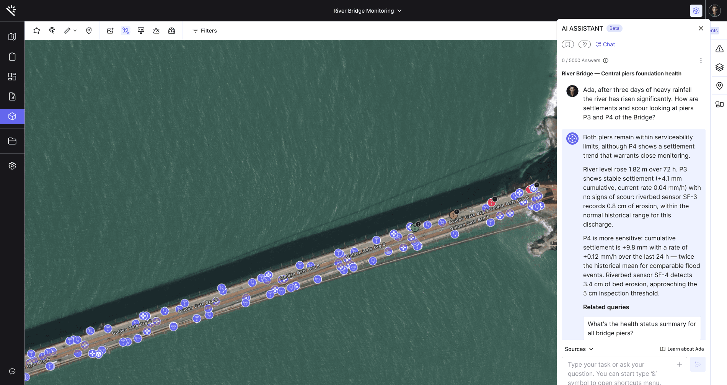The image size is (727, 385).
Task: Open the reports document sidebar item
Action: pyautogui.click(x=12, y=96)
